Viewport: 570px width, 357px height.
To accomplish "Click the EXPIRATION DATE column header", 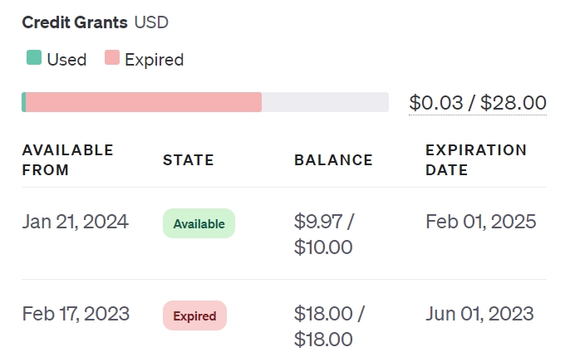I will click(476, 160).
